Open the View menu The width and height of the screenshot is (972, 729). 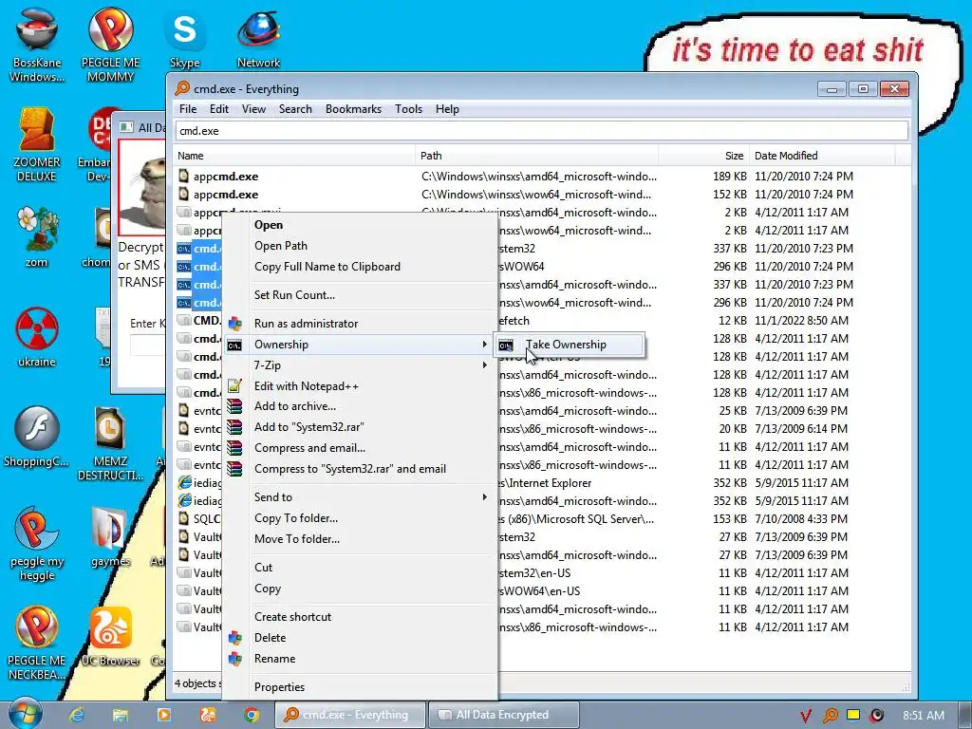[253, 109]
